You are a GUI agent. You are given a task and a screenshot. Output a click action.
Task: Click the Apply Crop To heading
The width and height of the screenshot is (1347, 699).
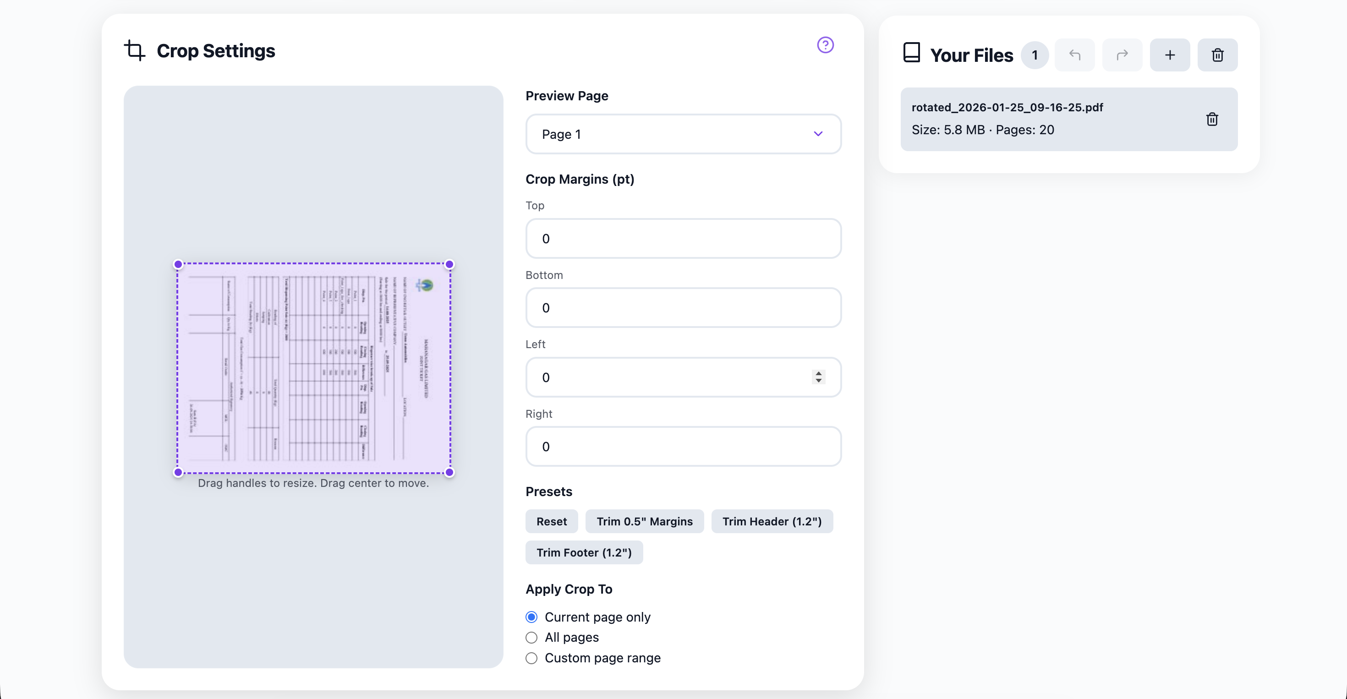pos(569,589)
